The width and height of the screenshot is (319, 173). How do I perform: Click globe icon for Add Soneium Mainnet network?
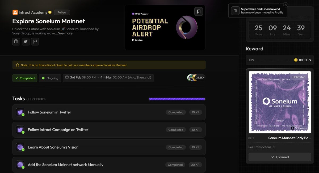pyautogui.click(x=20, y=165)
